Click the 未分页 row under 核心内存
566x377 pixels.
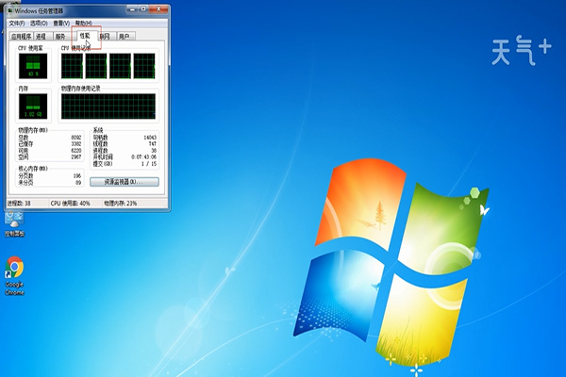50,183
